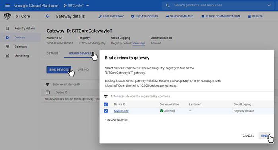Click the SITCore-IoT-Registry registry value

(92, 43)
